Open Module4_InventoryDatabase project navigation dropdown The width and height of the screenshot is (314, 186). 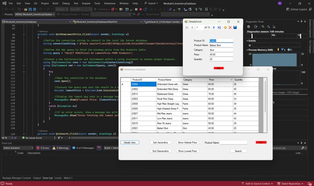pyautogui.click(x=37, y=22)
